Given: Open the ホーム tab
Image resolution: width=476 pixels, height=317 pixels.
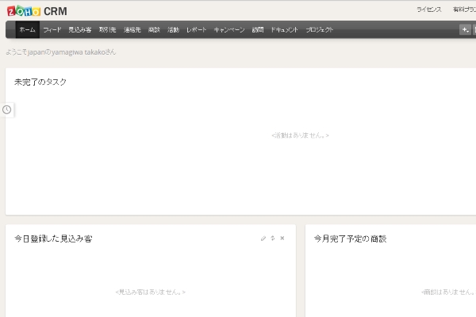Looking at the screenshot, I should point(27,30).
